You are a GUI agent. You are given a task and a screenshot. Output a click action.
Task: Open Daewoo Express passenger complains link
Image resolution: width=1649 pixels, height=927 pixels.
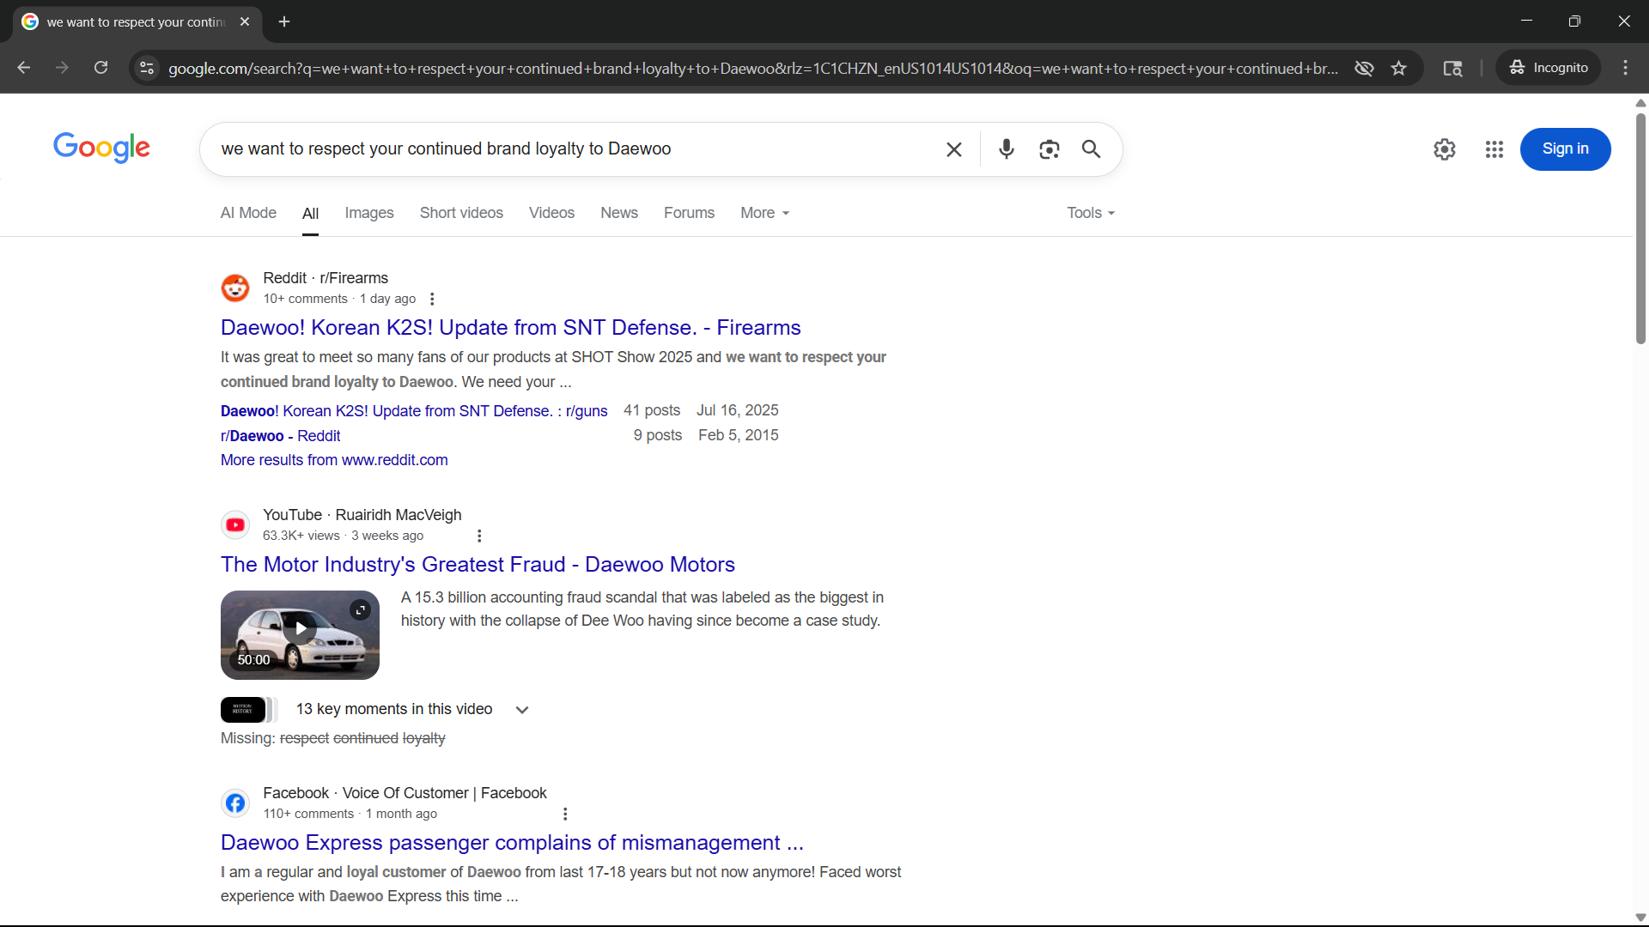[x=512, y=843]
